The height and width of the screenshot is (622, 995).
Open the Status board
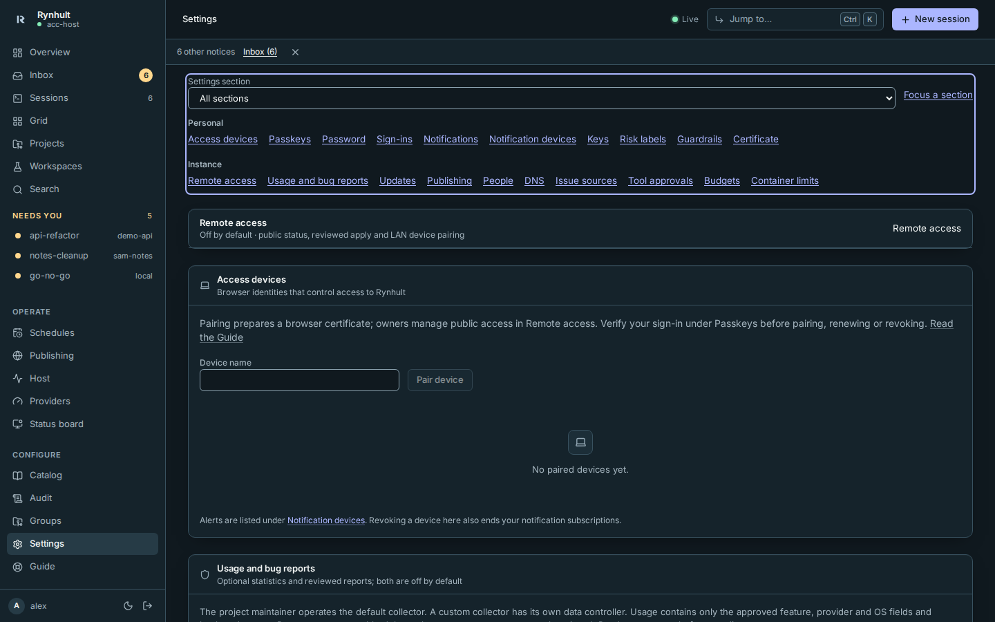[x=82, y=424]
